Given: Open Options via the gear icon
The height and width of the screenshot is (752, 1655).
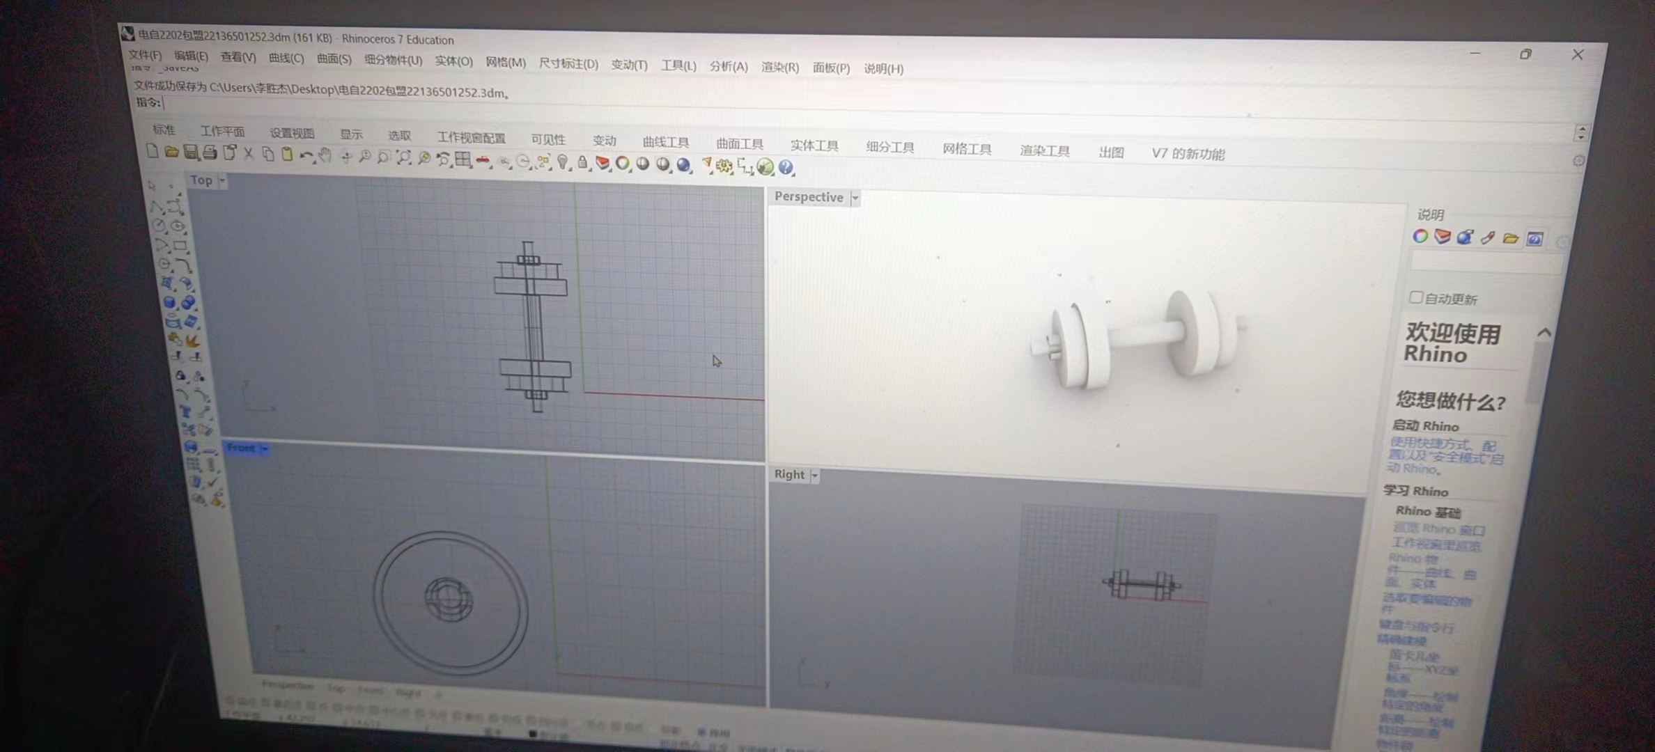Looking at the screenshot, I should 724,166.
